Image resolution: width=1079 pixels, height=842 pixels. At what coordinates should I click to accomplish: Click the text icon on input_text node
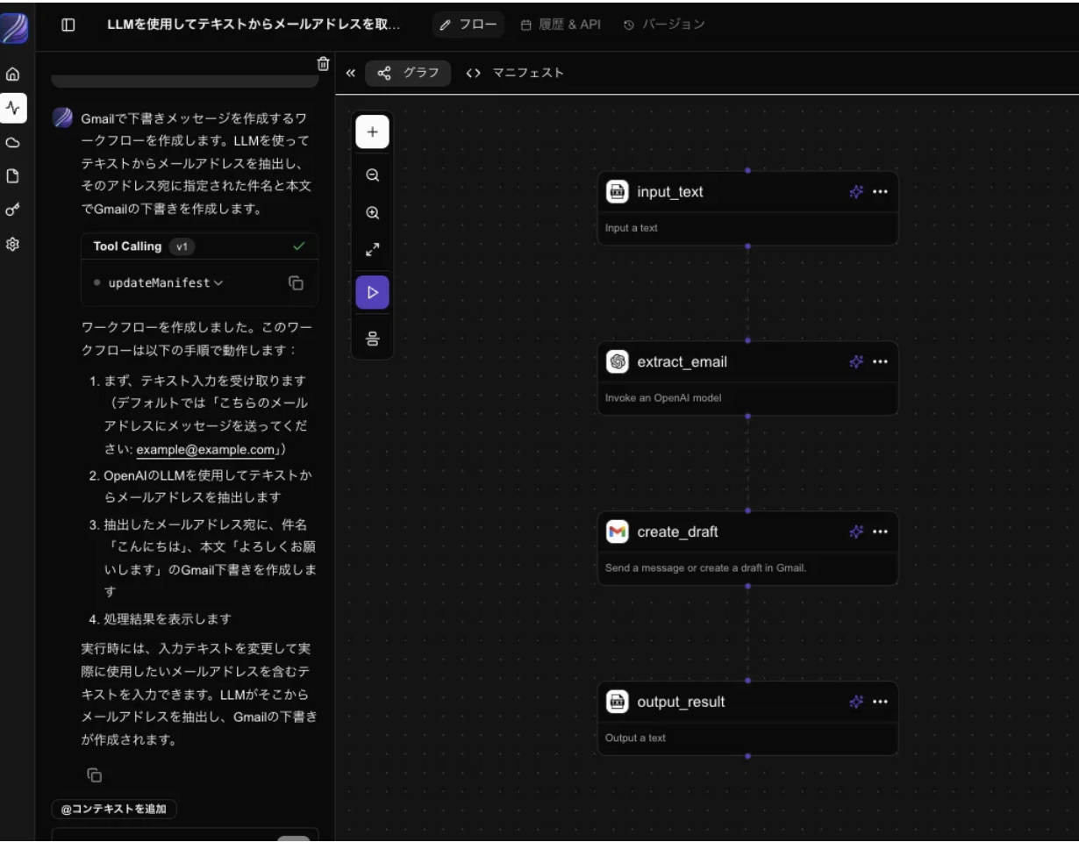(x=618, y=192)
